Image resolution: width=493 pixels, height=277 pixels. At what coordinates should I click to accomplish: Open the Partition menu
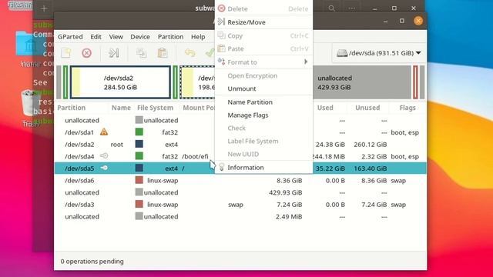[171, 37]
